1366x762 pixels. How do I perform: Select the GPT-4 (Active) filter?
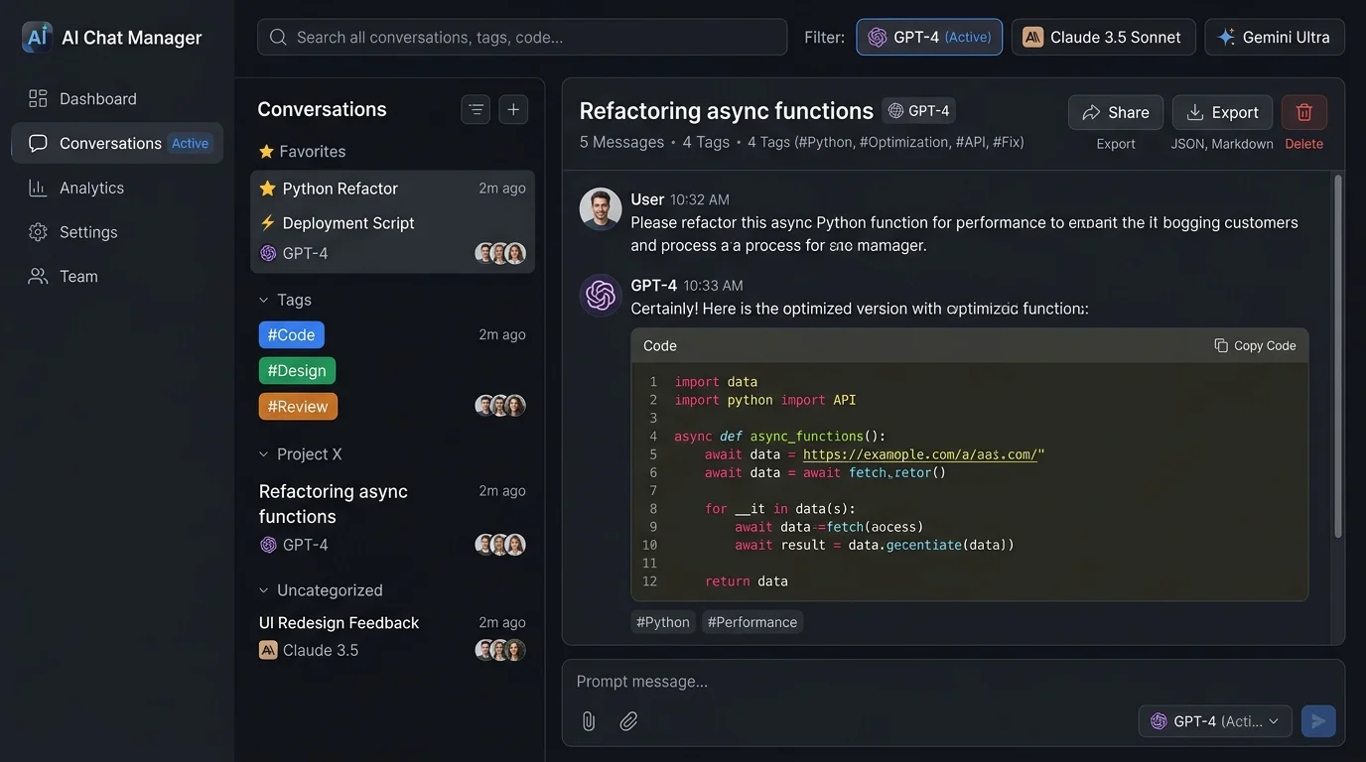pyautogui.click(x=929, y=37)
